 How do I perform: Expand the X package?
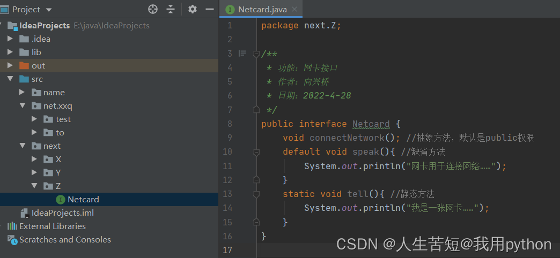34,160
